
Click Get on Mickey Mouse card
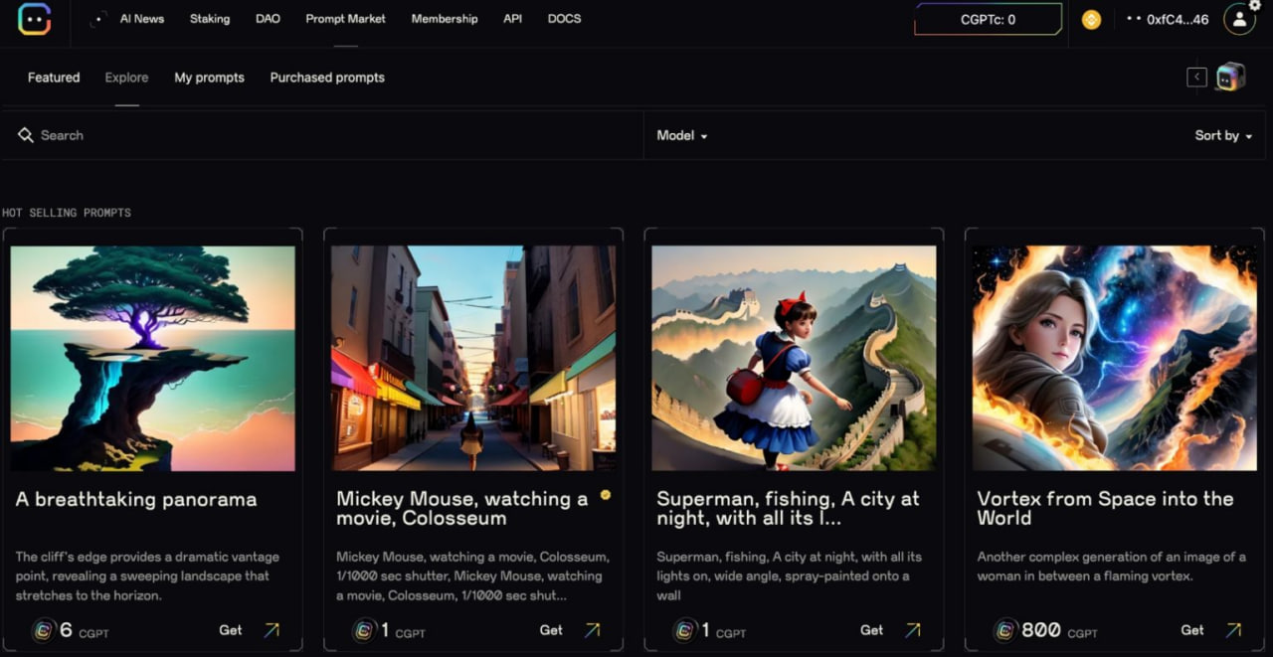point(551,629)
